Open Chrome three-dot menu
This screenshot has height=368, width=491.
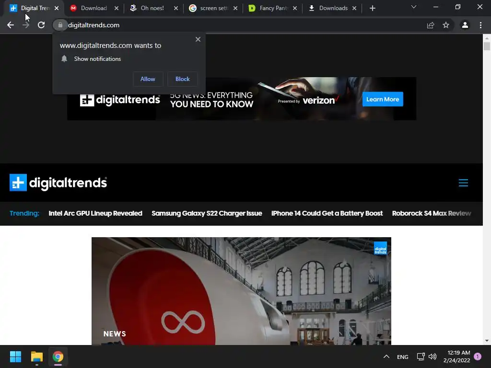point(480,25)
